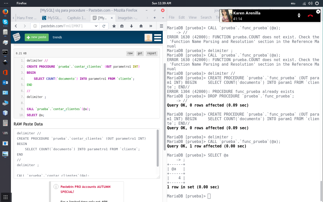Mute microphone in Karen Arenilla call
The width and height of the screenshot is (323, 202).
(x=299, y=15)
